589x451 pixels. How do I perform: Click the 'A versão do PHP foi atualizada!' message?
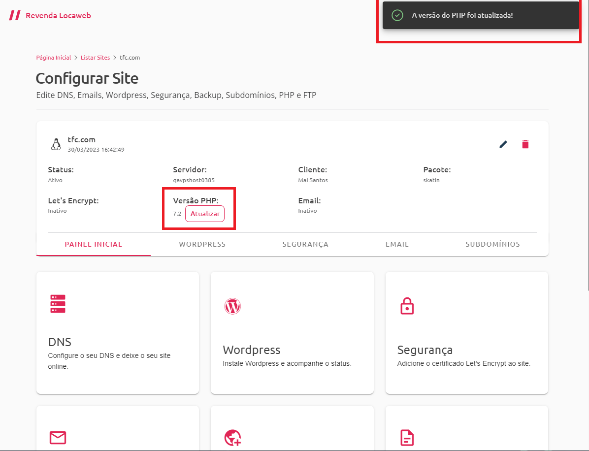coord(462,15)
